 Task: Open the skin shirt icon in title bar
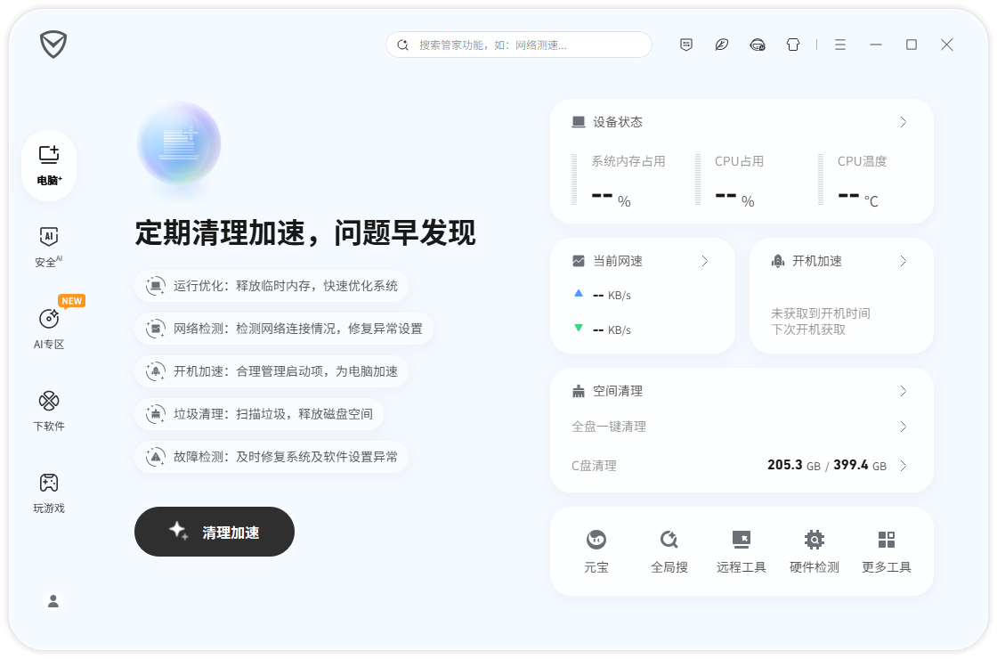(x=793, y=45)
